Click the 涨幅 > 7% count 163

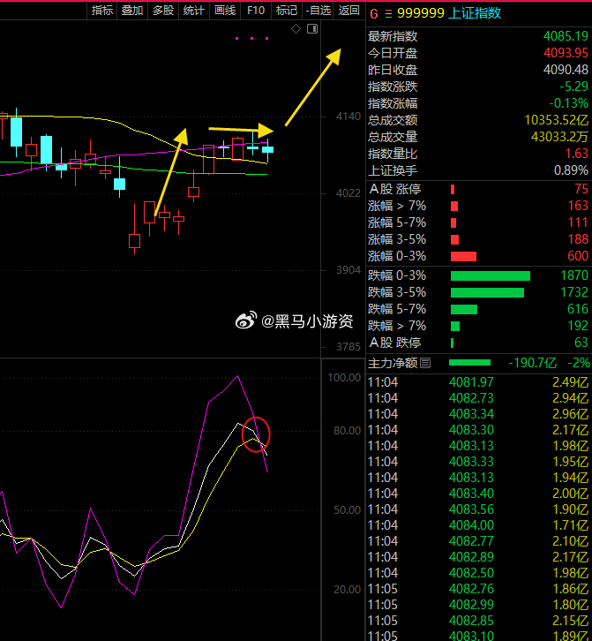pos(578,206)
